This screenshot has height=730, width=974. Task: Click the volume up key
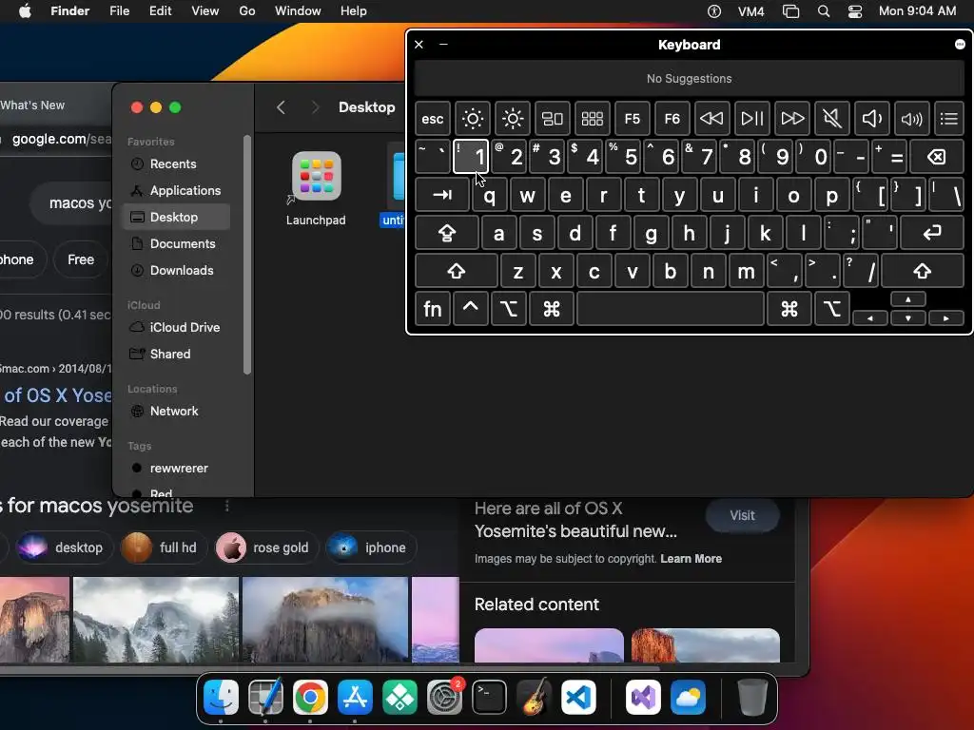[911, 118]
